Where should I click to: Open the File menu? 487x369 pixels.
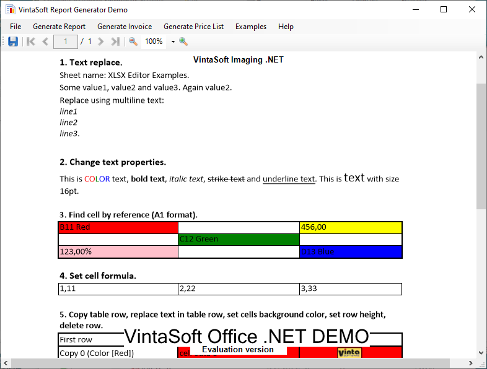(15, 27)
